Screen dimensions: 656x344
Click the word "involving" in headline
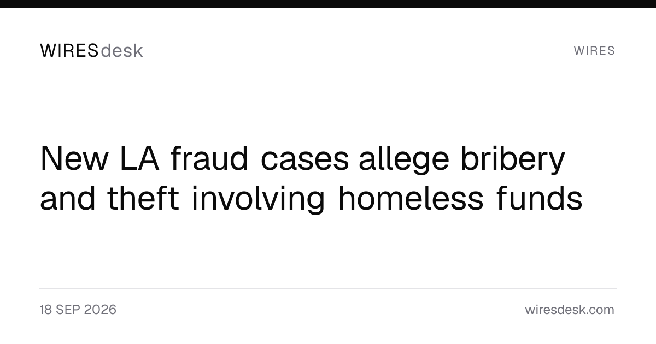[x=259, y=198]
